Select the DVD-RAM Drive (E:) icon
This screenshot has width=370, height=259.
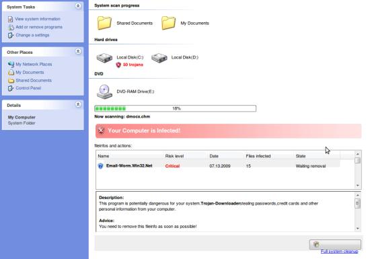pos(104,91)
